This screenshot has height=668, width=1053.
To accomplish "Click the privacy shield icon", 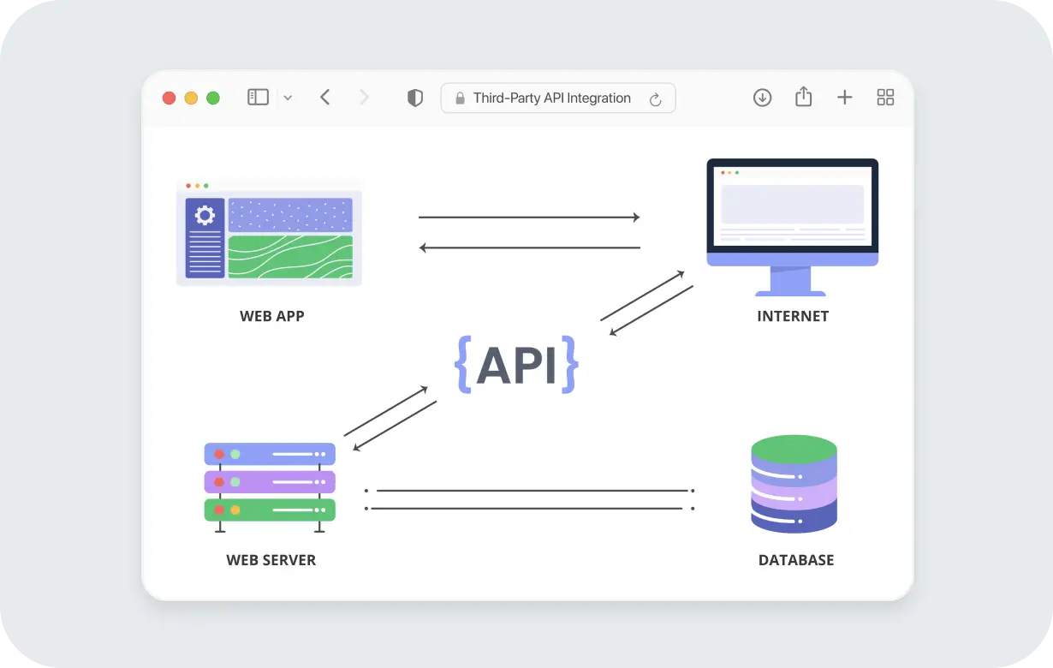I will [414, 97].
